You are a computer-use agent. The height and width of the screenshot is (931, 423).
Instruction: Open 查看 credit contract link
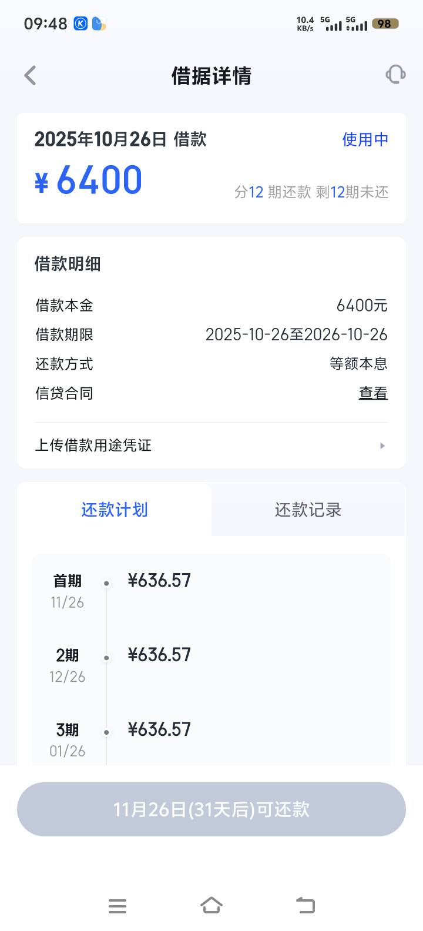click(x=373, y=393)
